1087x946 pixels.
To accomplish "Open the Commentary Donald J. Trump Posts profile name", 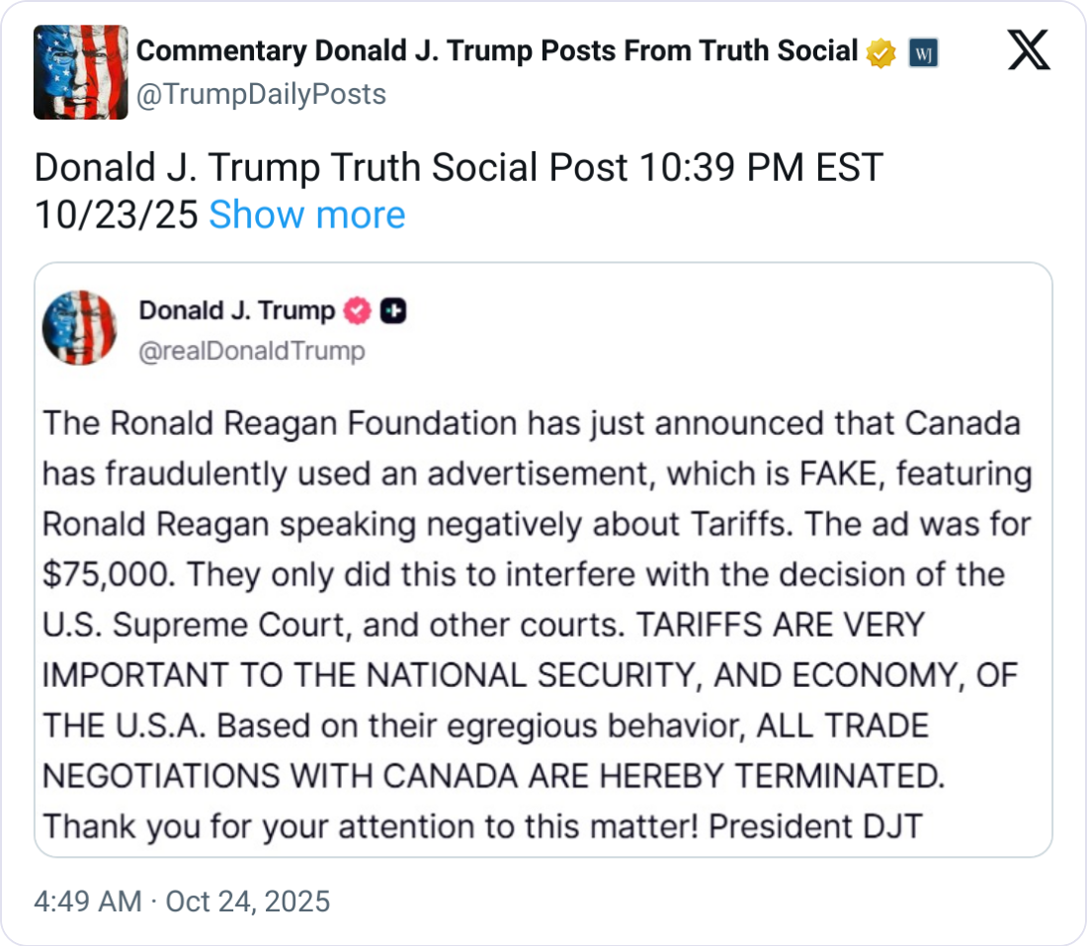I will click(496, 50).
